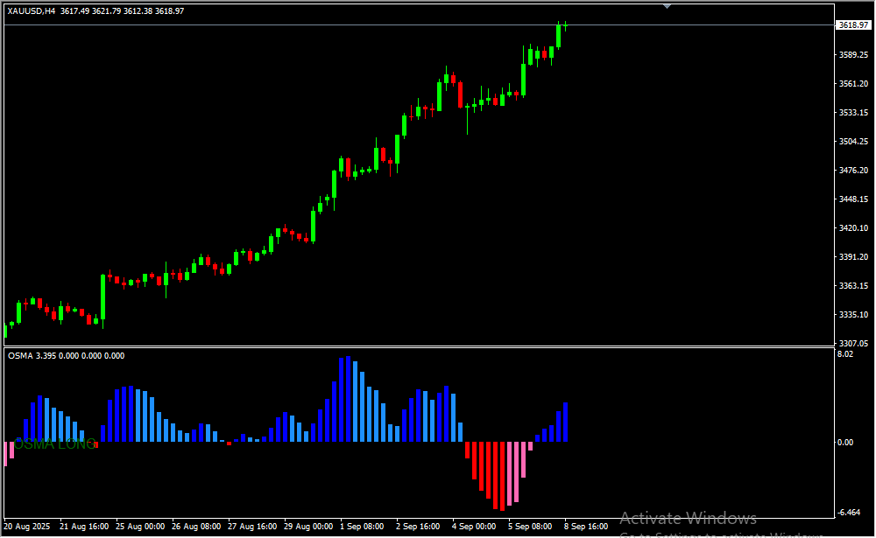This screenshot has width=876, height=538.
Task: Click the 20 Aug 2025 date label
Action: coord(29,527)
